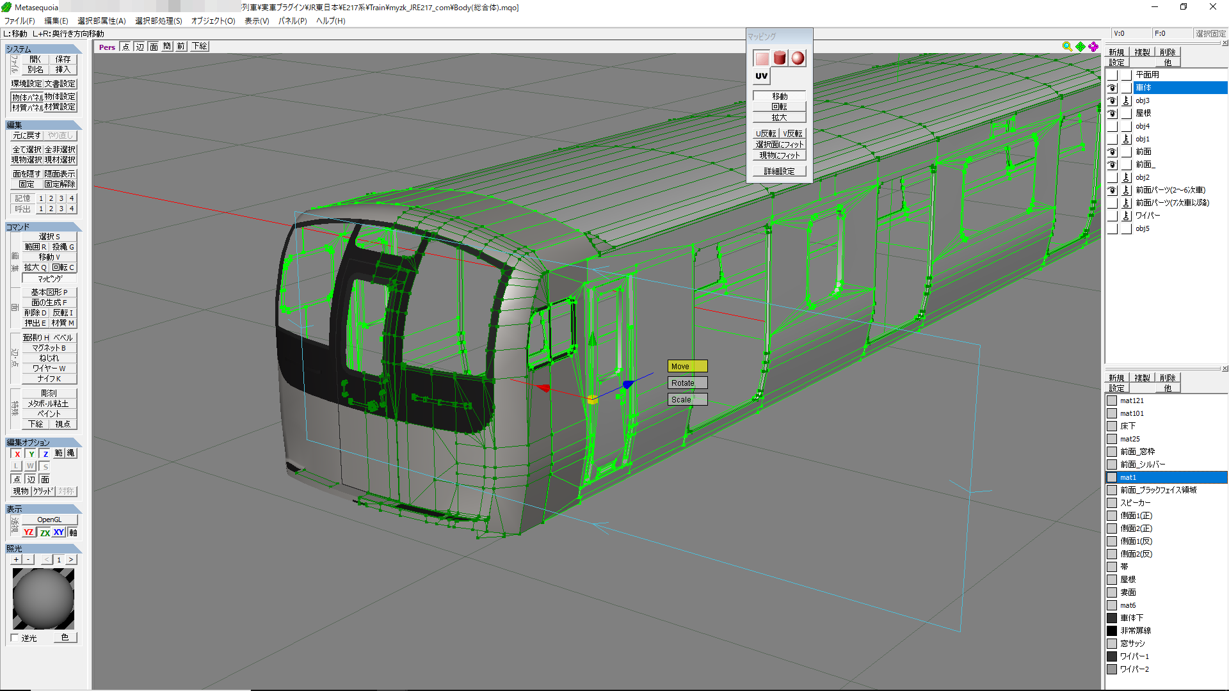Click the lighting sphere preview
The height and width of the screenshot is (691, 1229).
44,599
